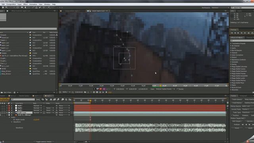Expand Color Correction effects category
The height and width of the screenshot is (143, 254).
[231, 55]
